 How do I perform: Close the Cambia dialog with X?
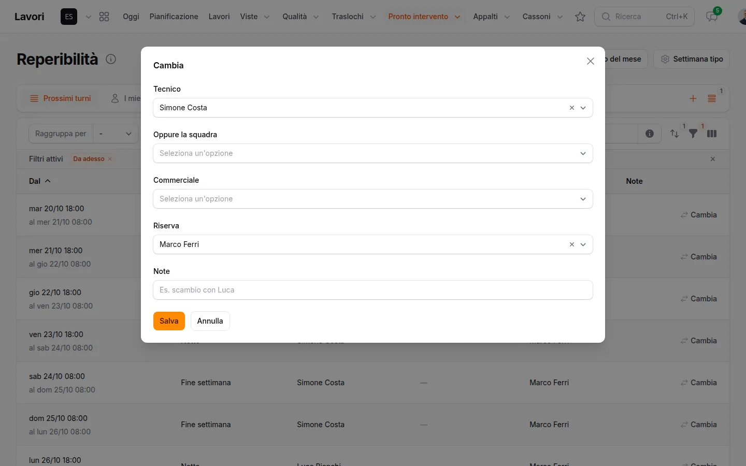click(590, 61)
